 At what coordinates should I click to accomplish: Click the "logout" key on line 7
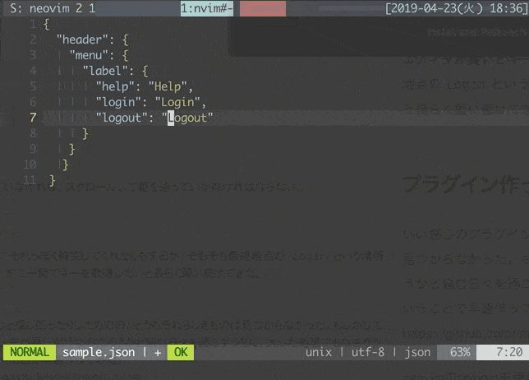click(x=122, y=118)
